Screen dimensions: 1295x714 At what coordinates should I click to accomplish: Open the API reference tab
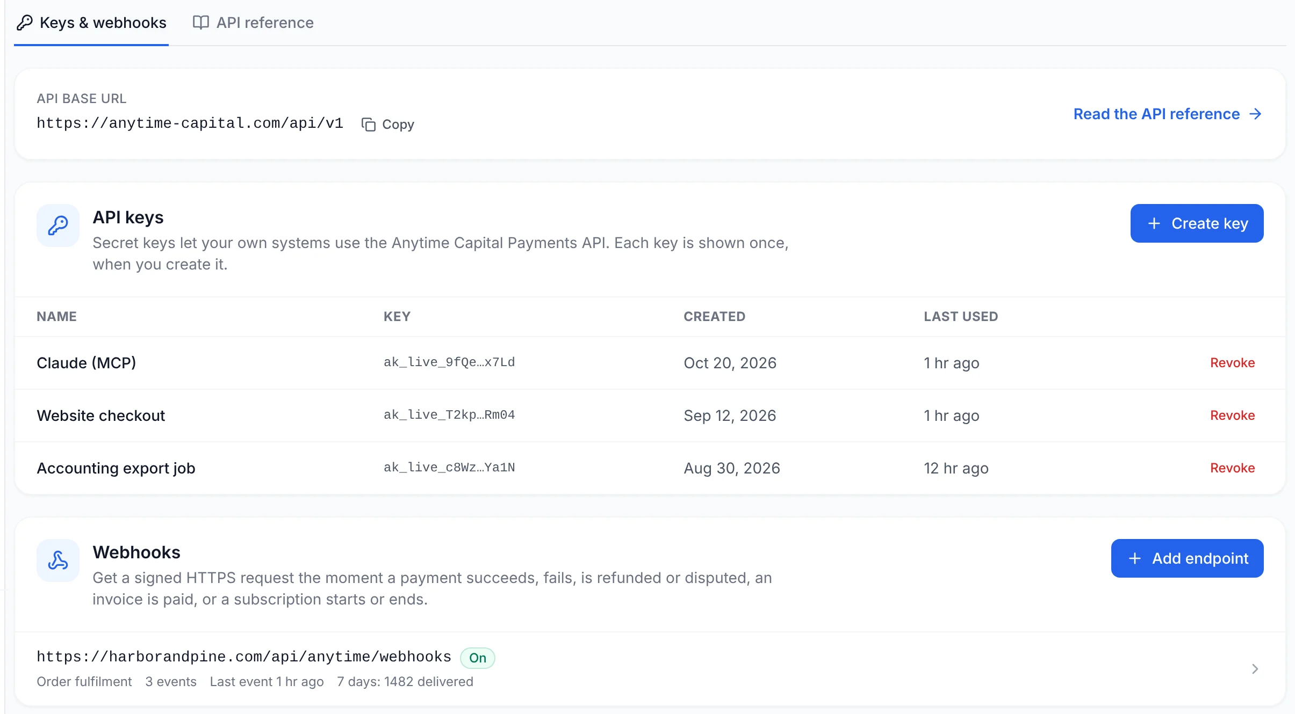(253, 23)
